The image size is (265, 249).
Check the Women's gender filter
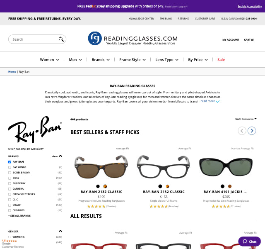(10, 237)
